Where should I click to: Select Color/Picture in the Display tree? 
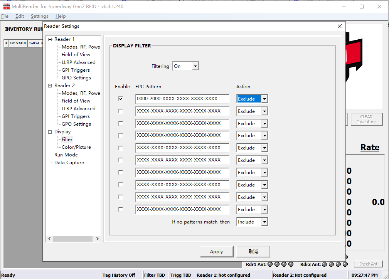76,147
